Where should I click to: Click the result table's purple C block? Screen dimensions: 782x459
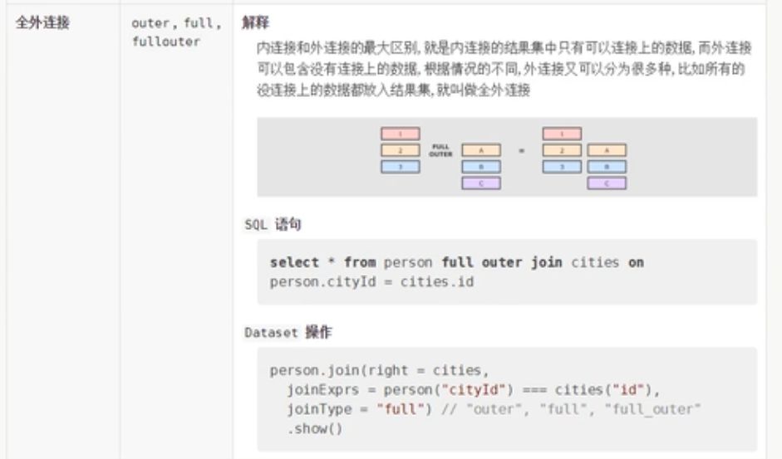tap(606, 183)
